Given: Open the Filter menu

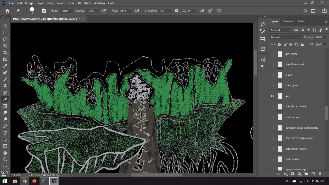Looking at the screenshot, I should 71,3.
